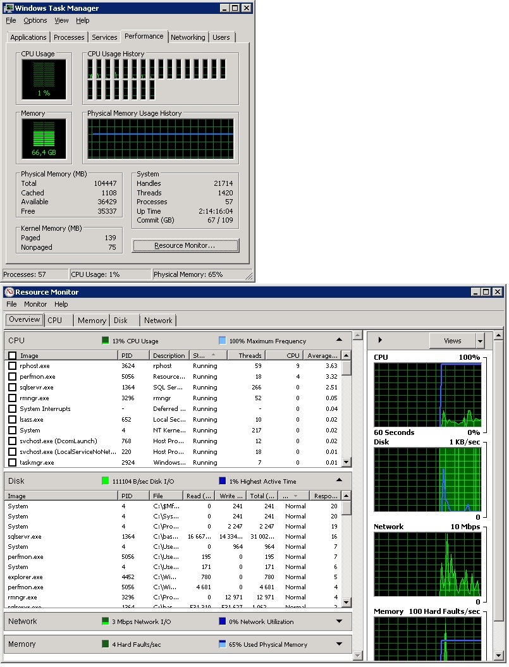509x667 pixels.
Task: Click the blue Maximum Frequency legend square
Action: (x=222, y=340)
